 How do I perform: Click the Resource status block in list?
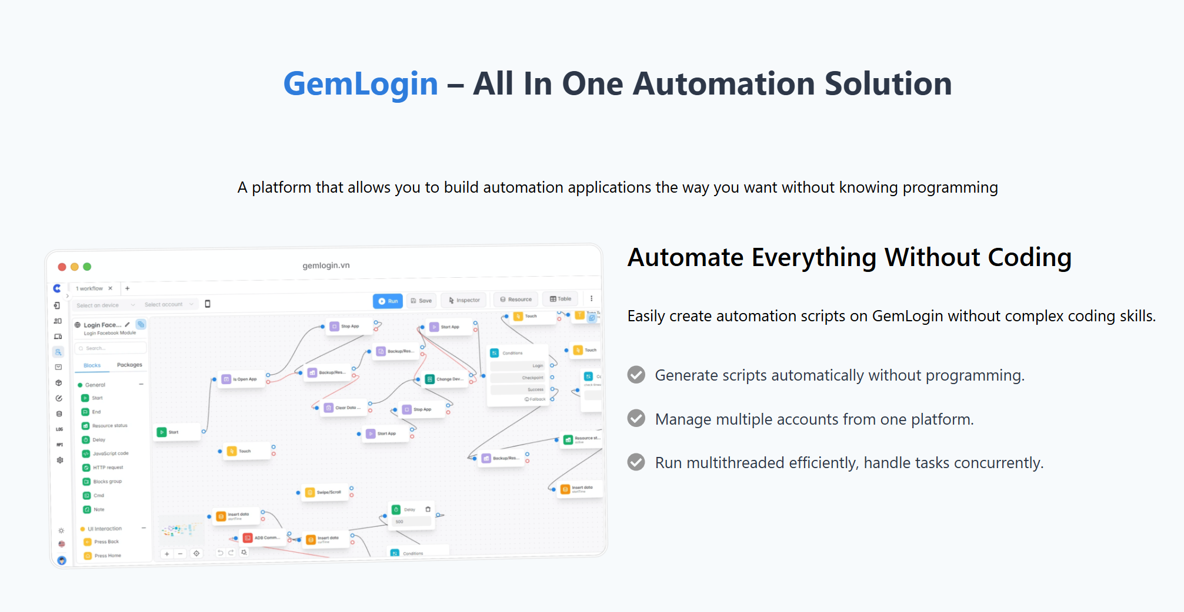coord(105,426)
